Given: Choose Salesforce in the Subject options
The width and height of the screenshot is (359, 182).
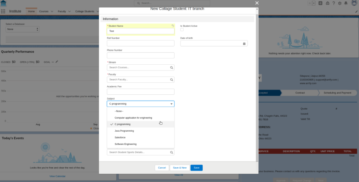Looking at the screenshot, I should coord(120,138).
